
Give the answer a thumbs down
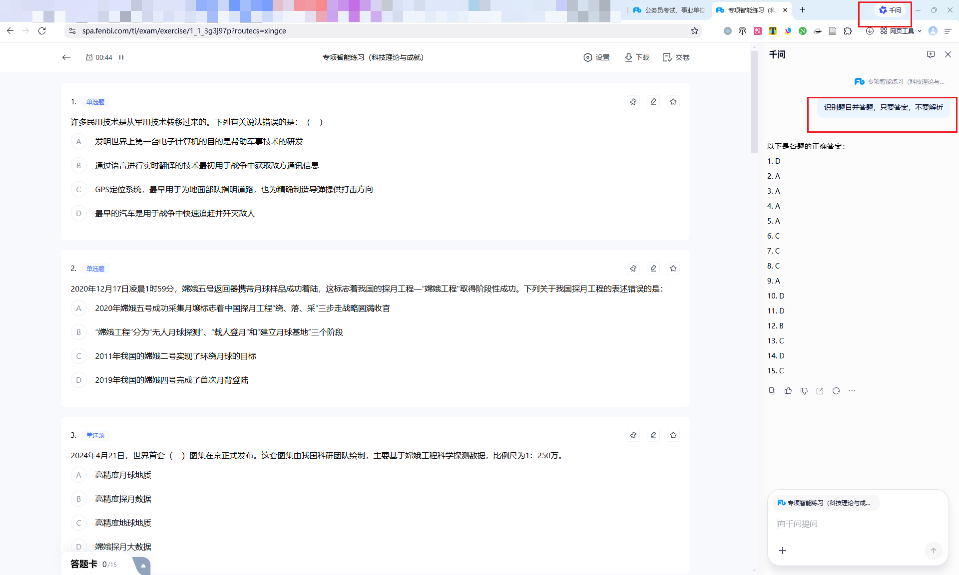click(x=804, y=391)
